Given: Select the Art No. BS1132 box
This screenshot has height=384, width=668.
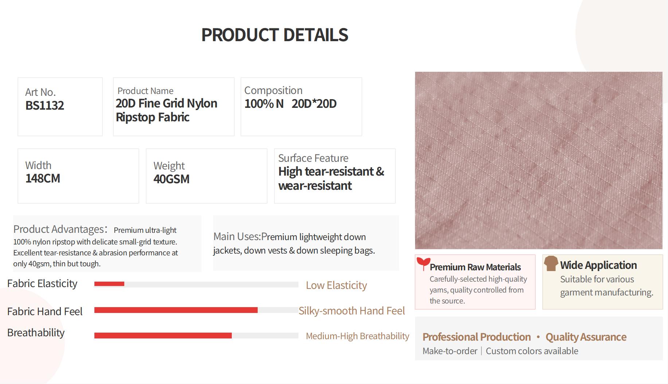Looking at the screenshot, I should coord(60,107).
